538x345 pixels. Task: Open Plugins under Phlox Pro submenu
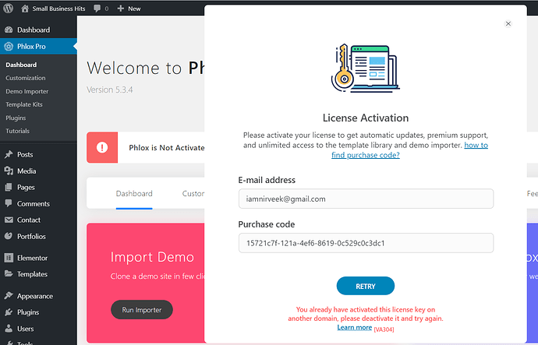click(16, 118)
